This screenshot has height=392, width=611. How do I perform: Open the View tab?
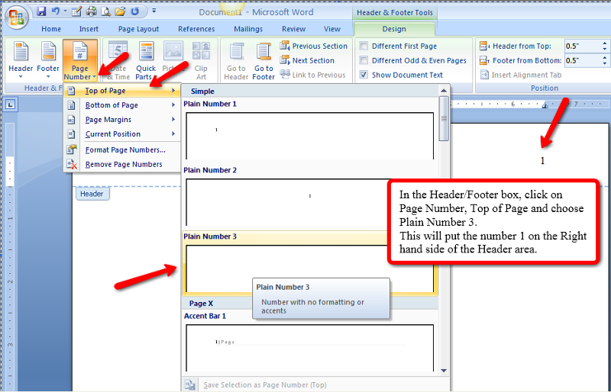[332, 29]
